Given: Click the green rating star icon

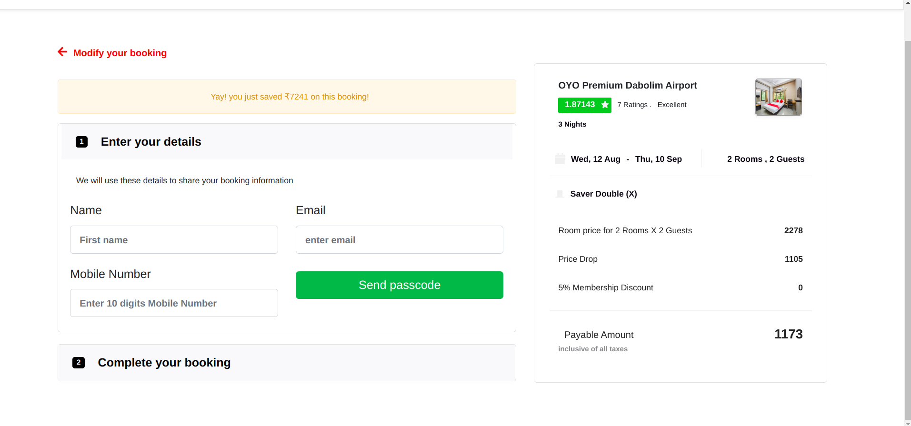Looking at the screenshot, I should pyautogui.click(x=605, y=105).
